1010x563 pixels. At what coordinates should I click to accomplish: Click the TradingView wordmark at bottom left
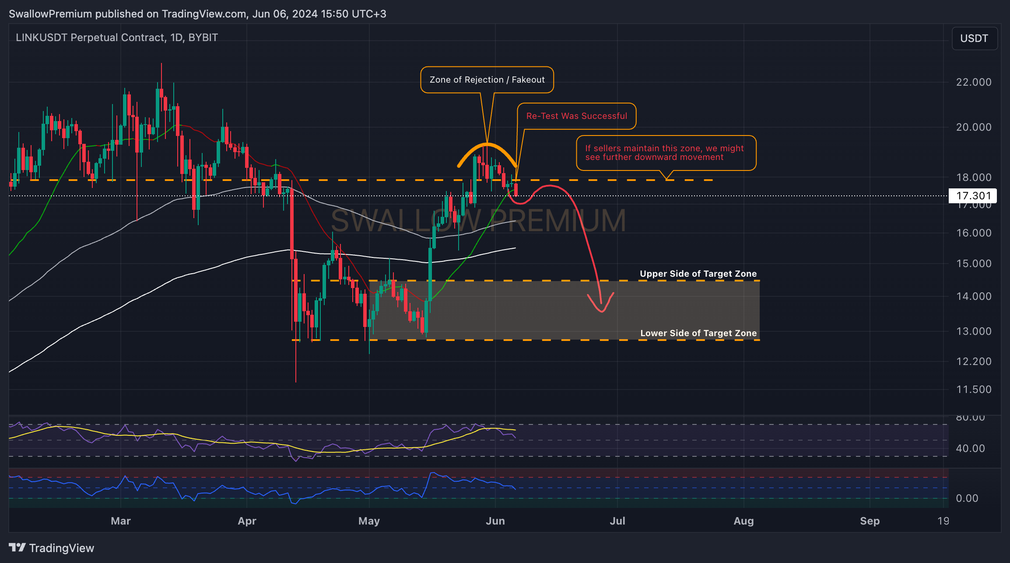[x=62, y=548]
